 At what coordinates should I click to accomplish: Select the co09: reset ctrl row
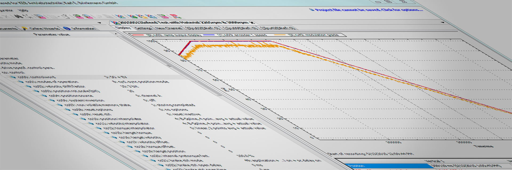click(96, 114)
